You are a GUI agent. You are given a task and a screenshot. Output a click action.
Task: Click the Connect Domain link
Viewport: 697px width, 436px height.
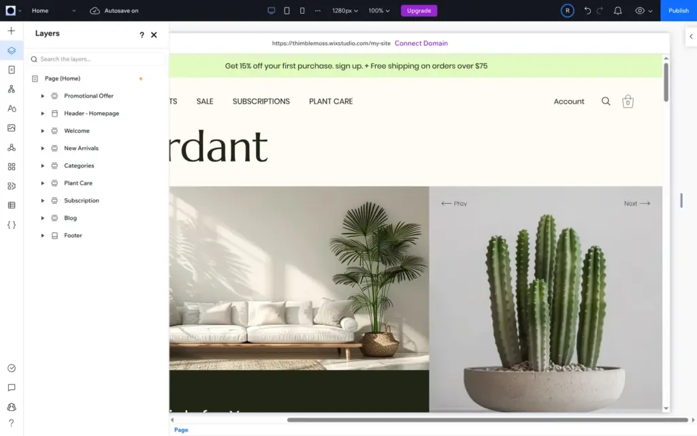click(421, 43)
